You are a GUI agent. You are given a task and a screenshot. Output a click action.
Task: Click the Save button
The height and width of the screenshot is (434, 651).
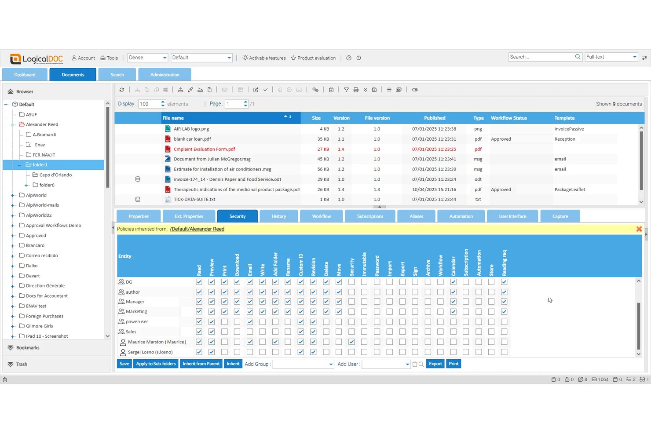[124, 364]
